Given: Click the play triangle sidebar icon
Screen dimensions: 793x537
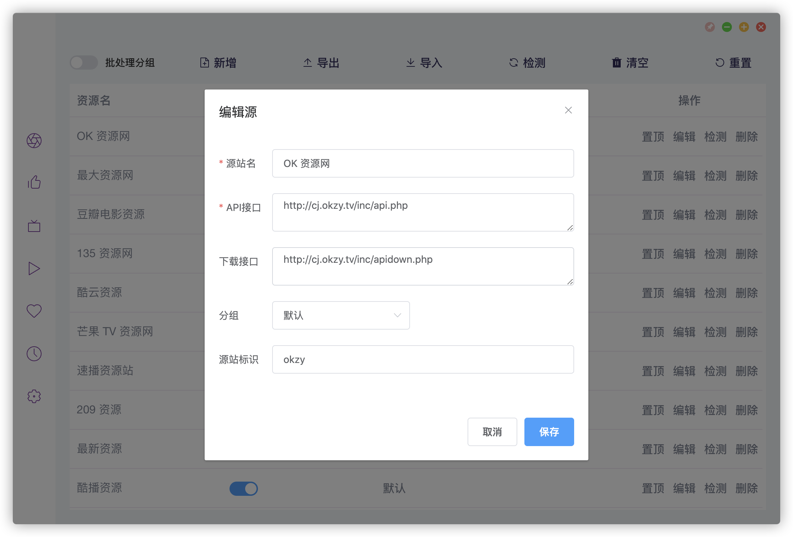Looking at the screenshot, I should (x=34, y=268).
